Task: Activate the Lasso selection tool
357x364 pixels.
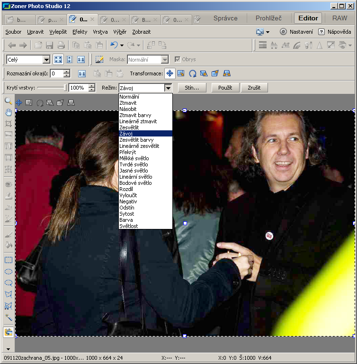Action: pyautogui.click(x=8, y=283)
